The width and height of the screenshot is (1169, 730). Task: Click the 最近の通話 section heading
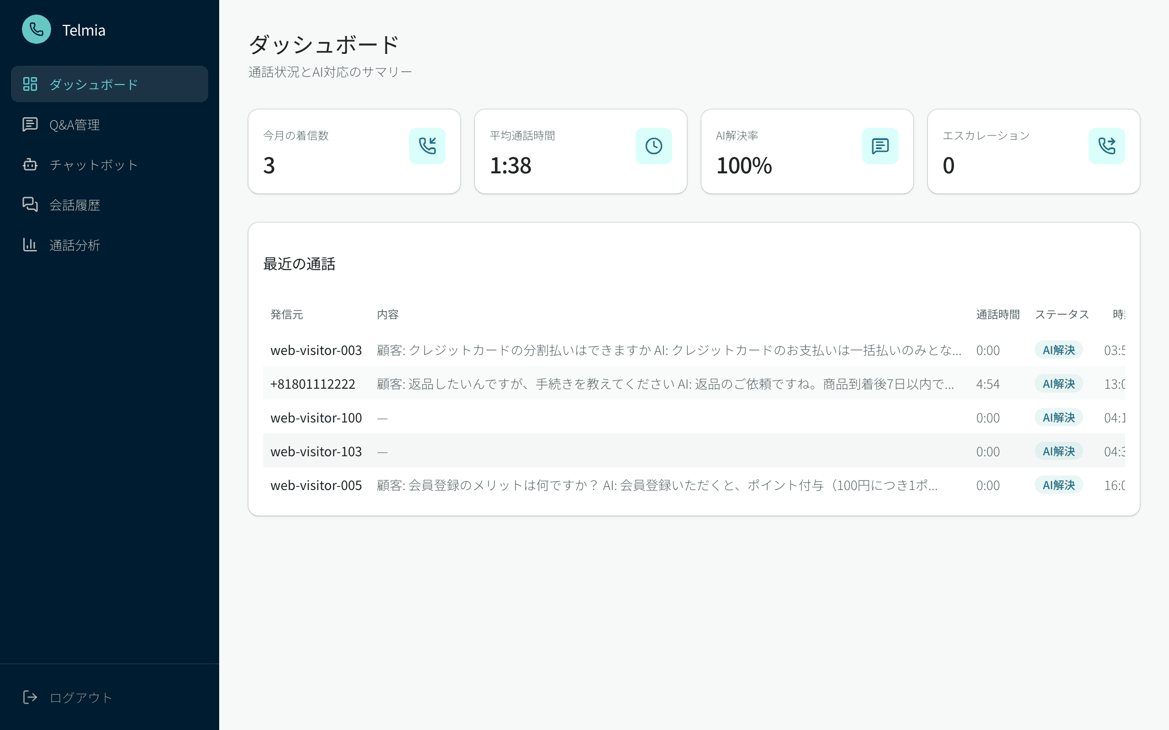(300, 264)
